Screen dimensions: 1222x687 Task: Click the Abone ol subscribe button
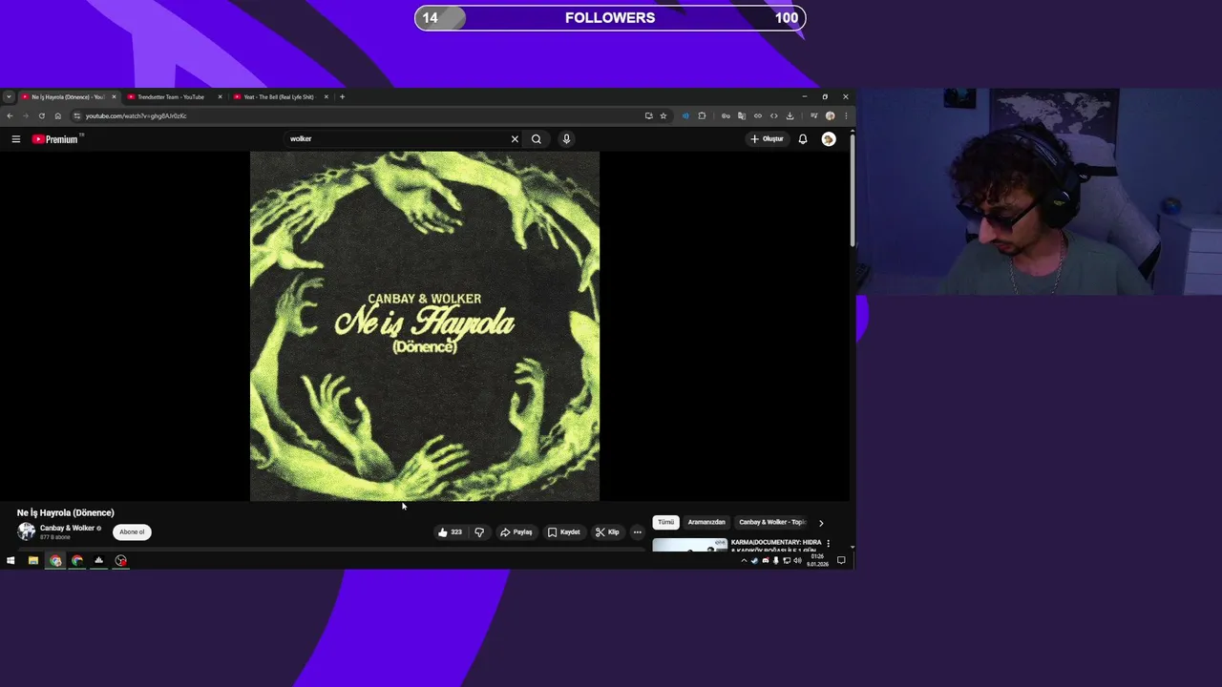pyautogui.click(x=132, y=532)
